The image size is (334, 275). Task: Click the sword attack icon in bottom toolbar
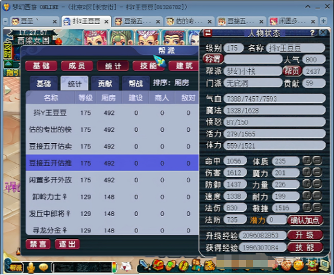point(144,265)
